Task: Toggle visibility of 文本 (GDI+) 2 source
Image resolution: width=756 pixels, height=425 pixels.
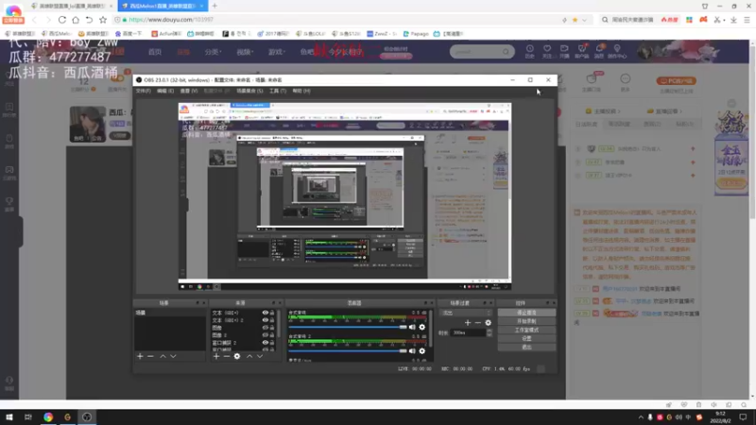Action: (x=266, y=320)
